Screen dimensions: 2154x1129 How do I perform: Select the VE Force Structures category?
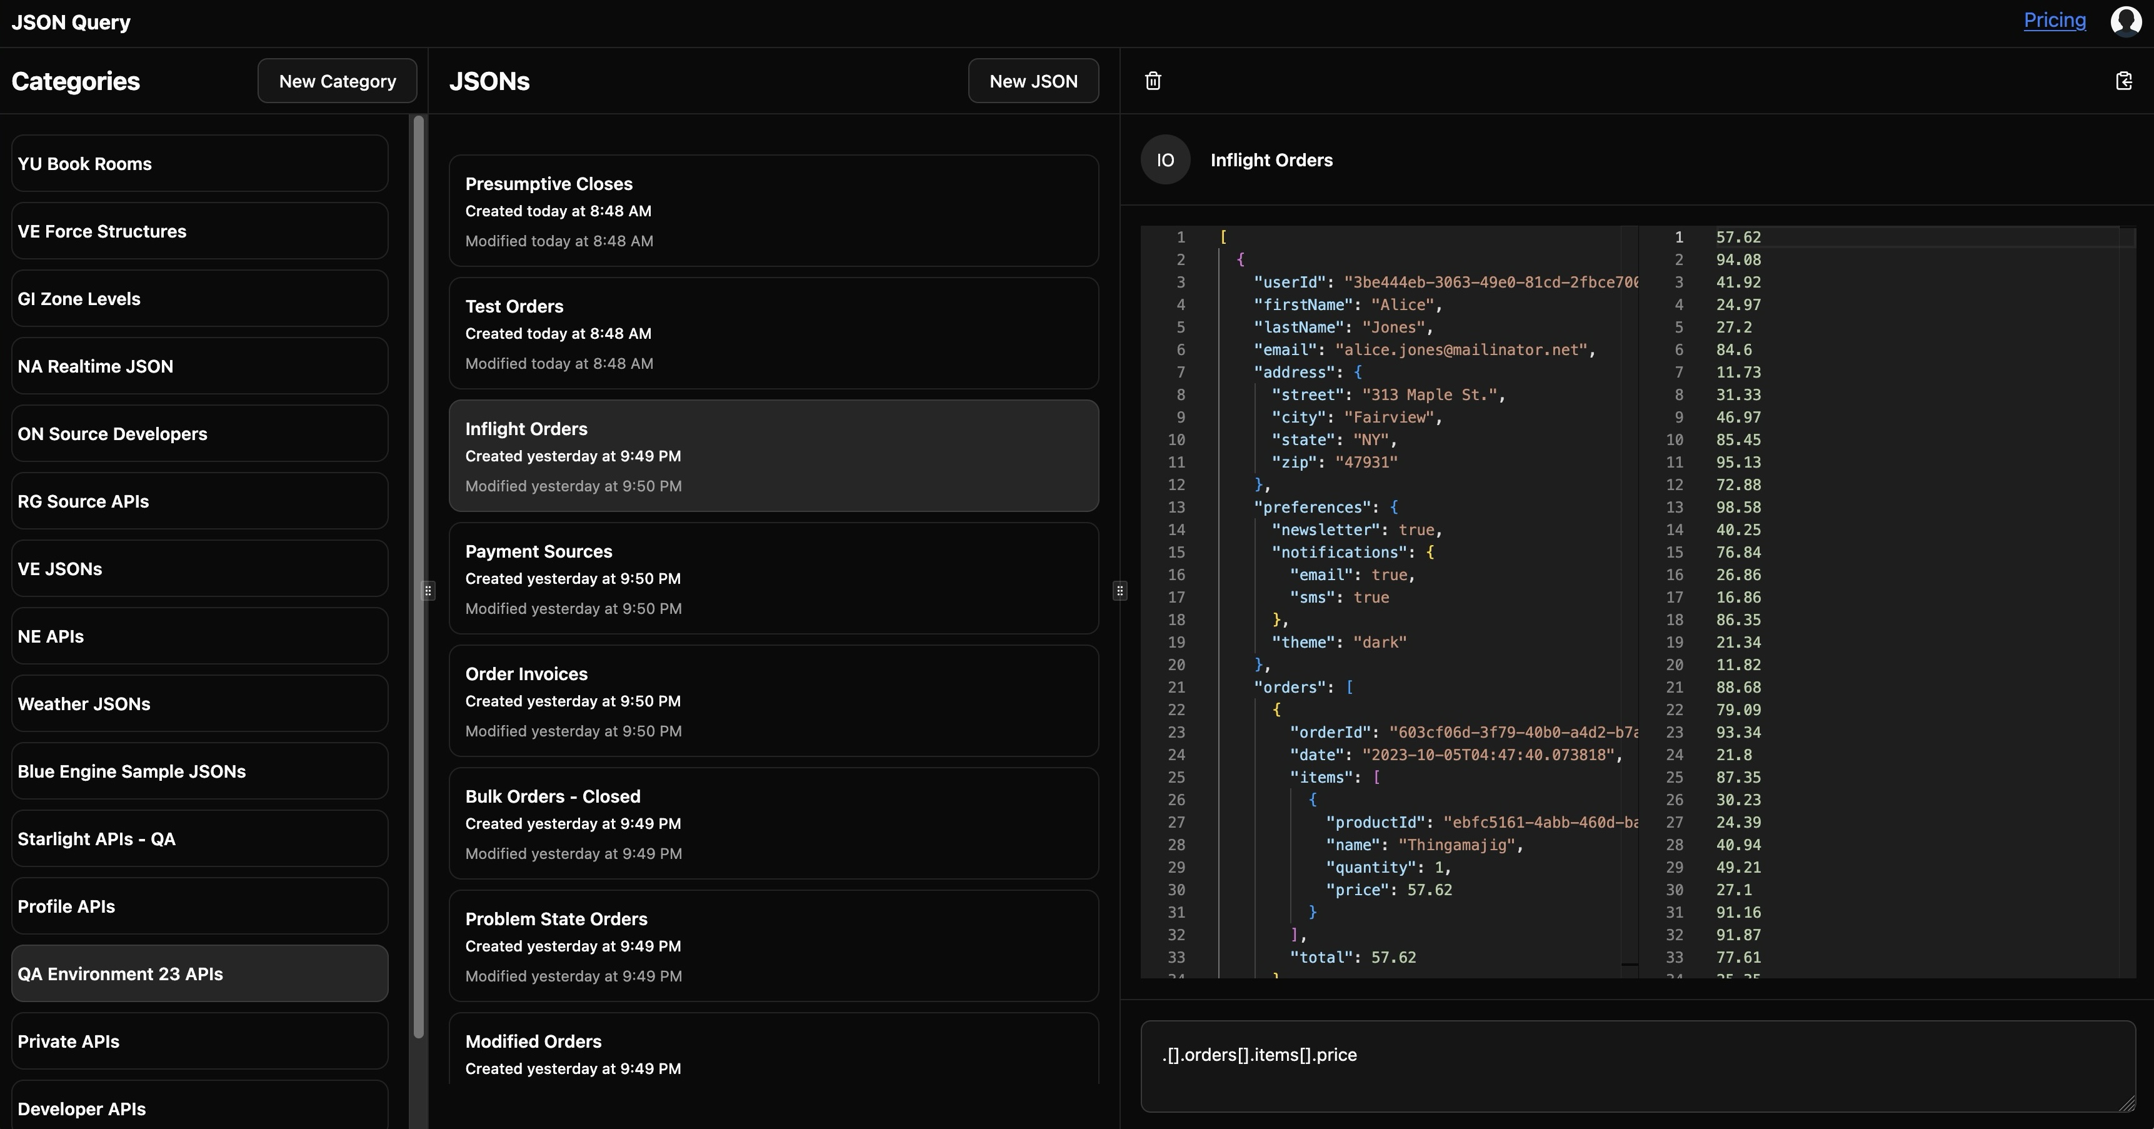pos(200,231)
